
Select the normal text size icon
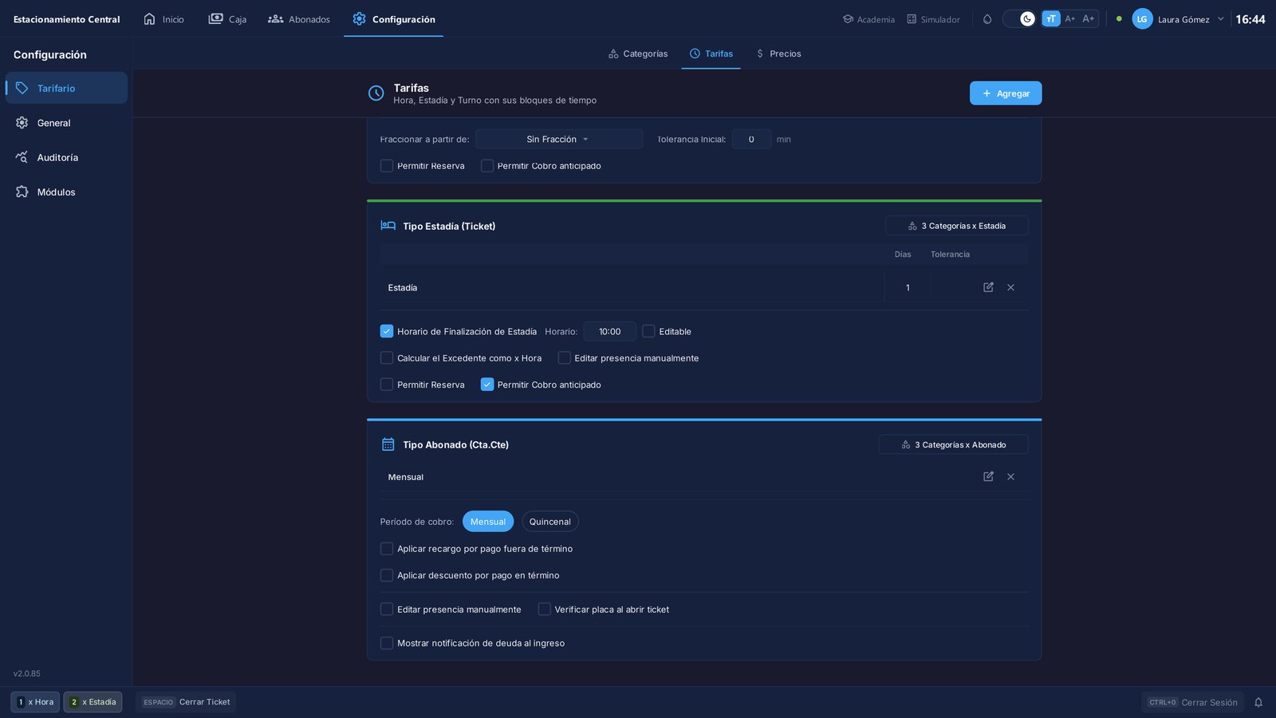point(1051,19)
